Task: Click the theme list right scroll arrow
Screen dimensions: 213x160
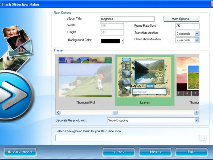Action: [x=196, y=112]
